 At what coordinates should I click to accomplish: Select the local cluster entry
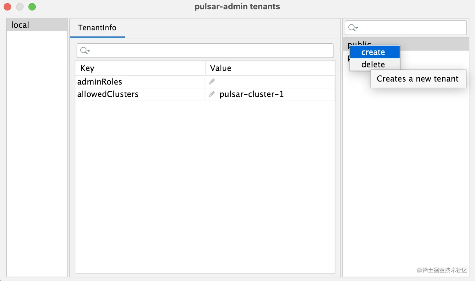tap(37, 25)
